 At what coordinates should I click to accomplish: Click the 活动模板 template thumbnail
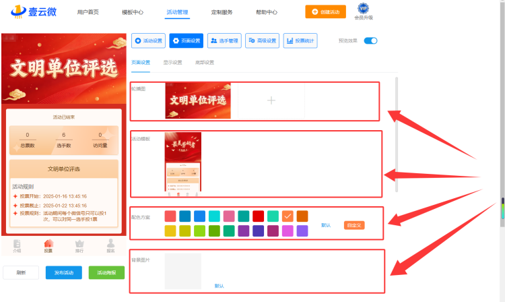click(183, 163)
